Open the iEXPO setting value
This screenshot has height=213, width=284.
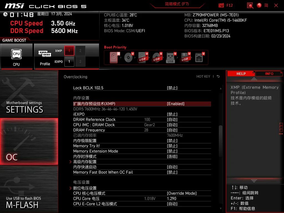click(172, 114)
